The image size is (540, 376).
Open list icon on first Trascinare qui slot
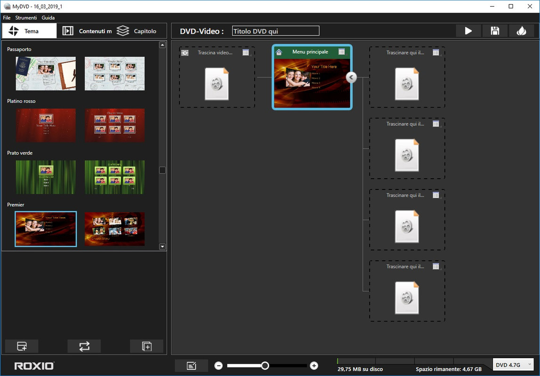436,53
